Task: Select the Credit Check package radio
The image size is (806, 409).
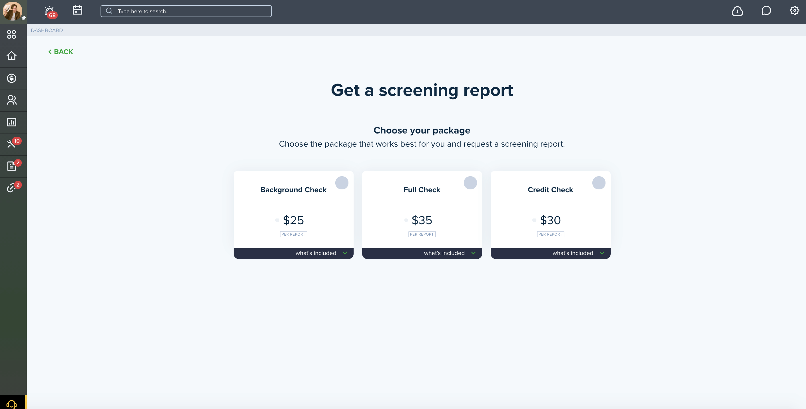Action: (599, 183)
